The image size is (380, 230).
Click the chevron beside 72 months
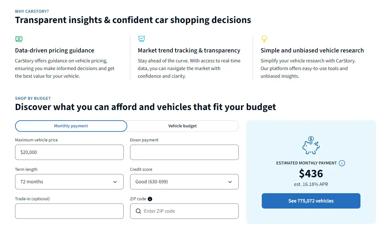point(115,182)
